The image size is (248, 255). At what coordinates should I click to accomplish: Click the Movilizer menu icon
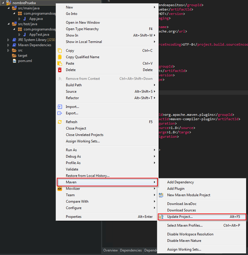[x=60, y=189]
